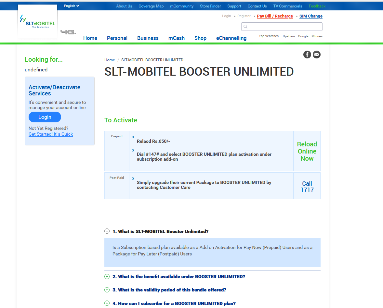383x308 pixels.
Task: Click Get Started! It's Quick link
Action: (51, 134)
